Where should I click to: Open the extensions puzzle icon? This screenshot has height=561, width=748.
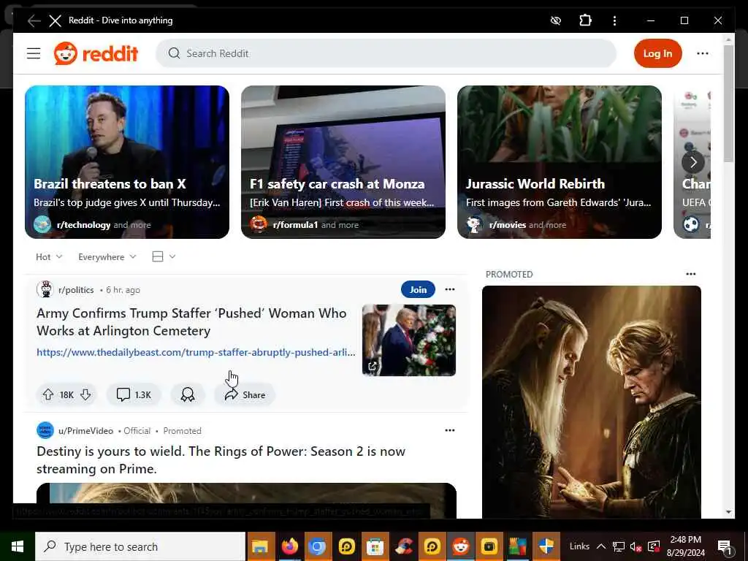coord(585,20)
